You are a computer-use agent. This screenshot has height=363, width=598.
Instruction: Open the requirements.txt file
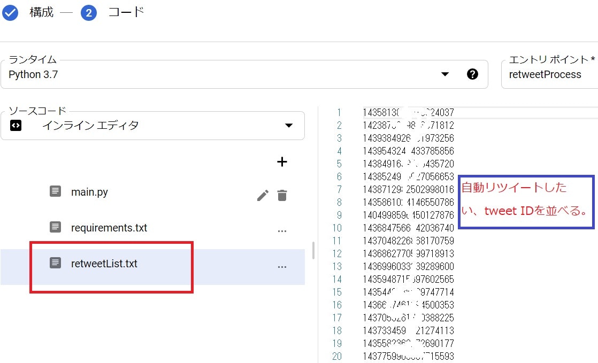(x=109, y=228)
